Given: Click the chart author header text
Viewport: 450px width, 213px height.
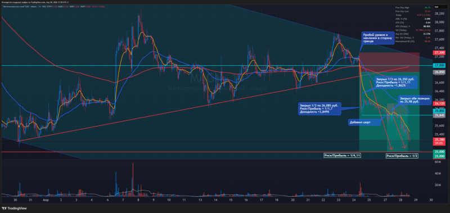Looking at the screenshot, I should [35, 2].
